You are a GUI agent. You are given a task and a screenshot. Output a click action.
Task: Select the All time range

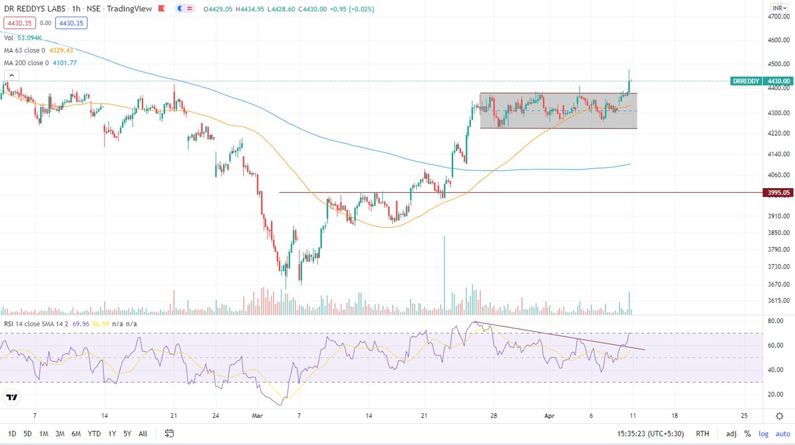click(x=143, y=434)
